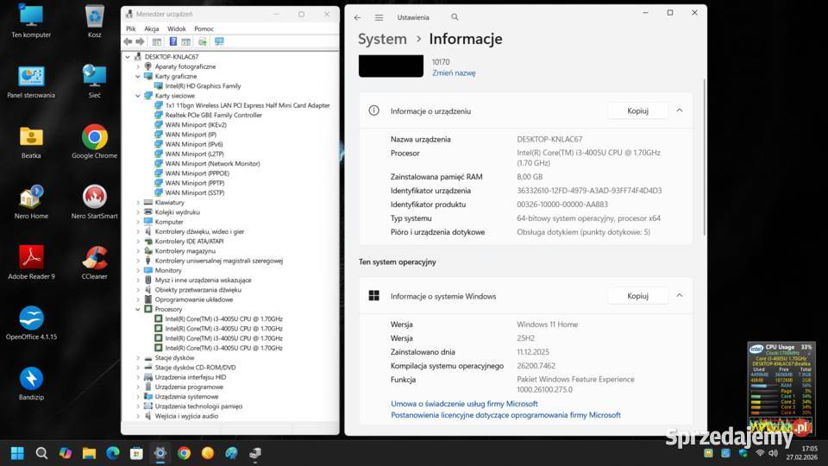Click Kopiuj in Windows info section
The image size is (828, 466).
pos(637,295)
